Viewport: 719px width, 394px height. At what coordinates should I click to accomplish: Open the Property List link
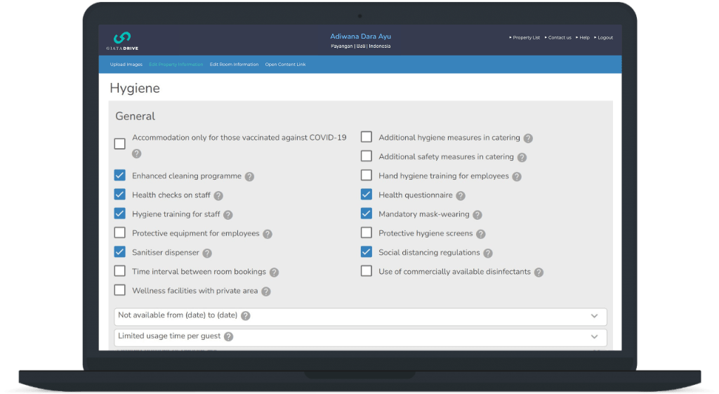click(x=525, y=38)
